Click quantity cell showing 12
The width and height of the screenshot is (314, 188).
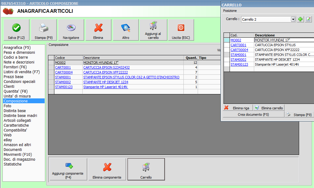(x=191, y=63)
